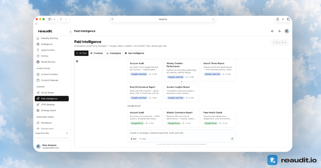321x168 pixels.
Task: Click the X platform icon
Action: (x=283, y=43)
